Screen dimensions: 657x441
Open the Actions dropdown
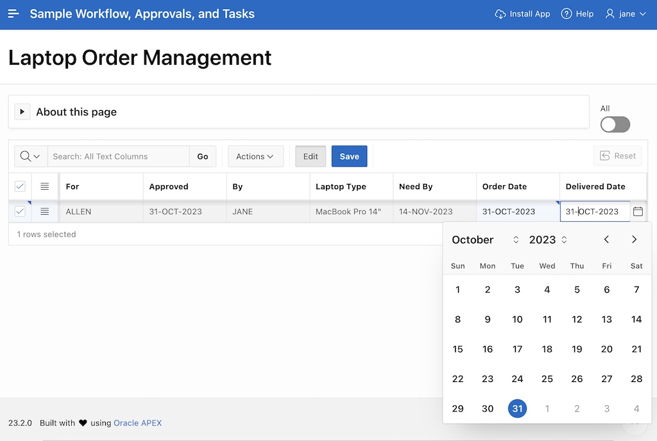(x=255, y=156)
